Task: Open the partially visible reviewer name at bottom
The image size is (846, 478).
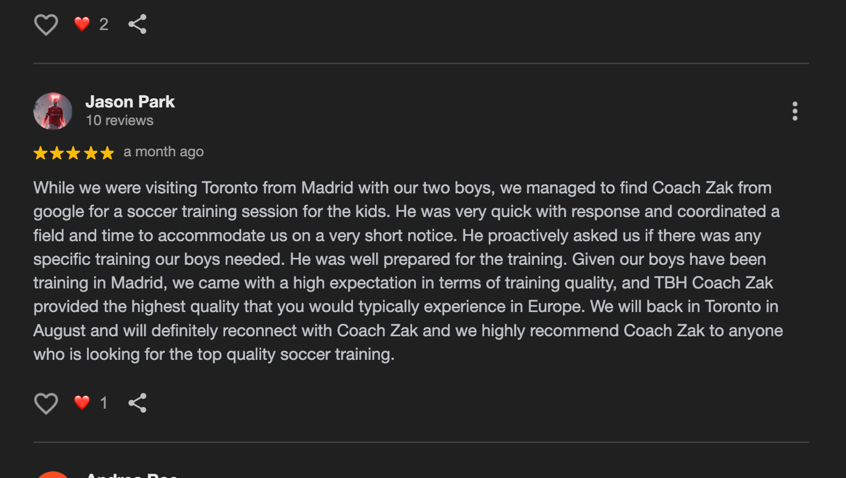Action: 132,475
